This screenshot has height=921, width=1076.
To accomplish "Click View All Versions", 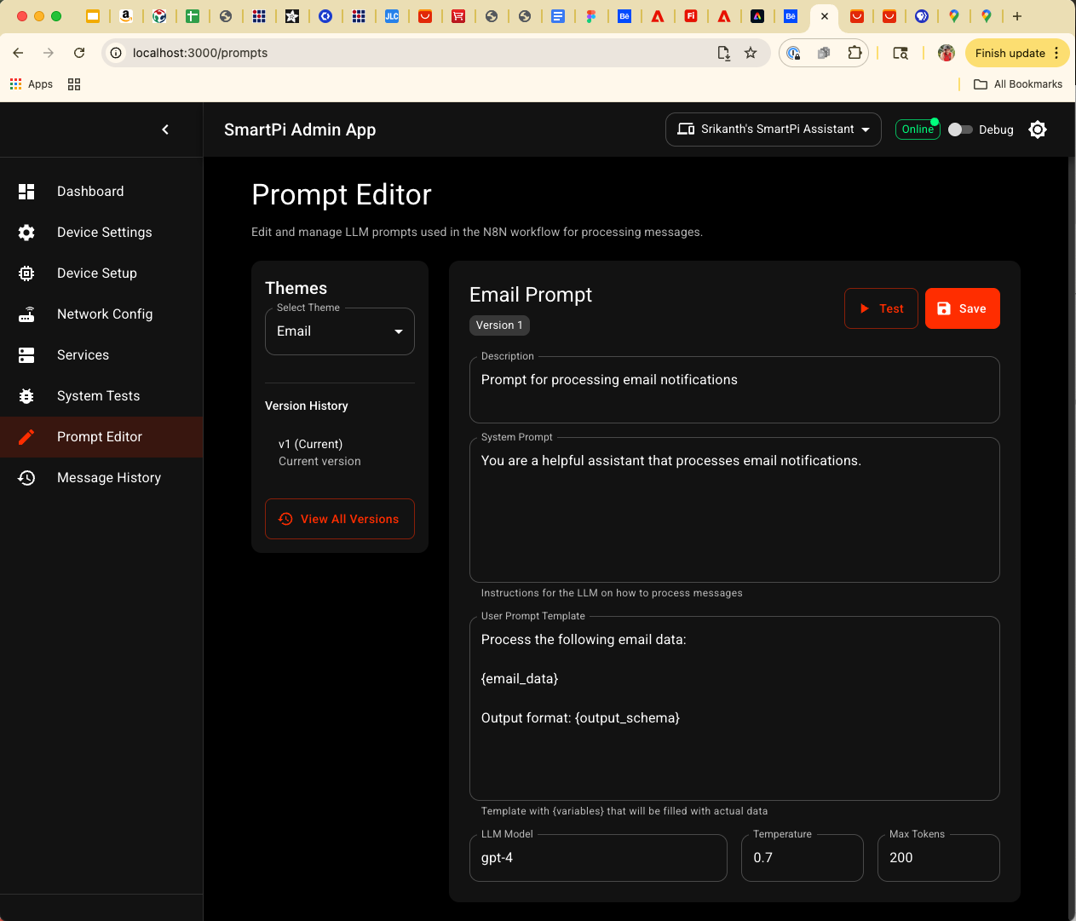I will (x=339, y=518).
